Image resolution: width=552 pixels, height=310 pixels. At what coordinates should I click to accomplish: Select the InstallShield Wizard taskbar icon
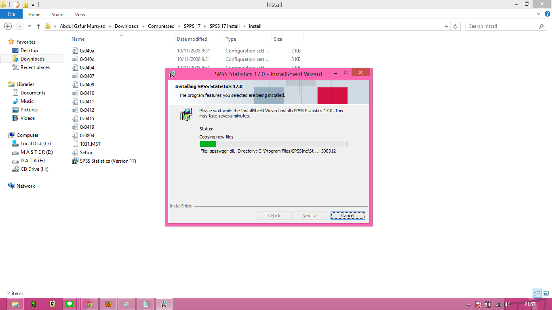point(164,304)
